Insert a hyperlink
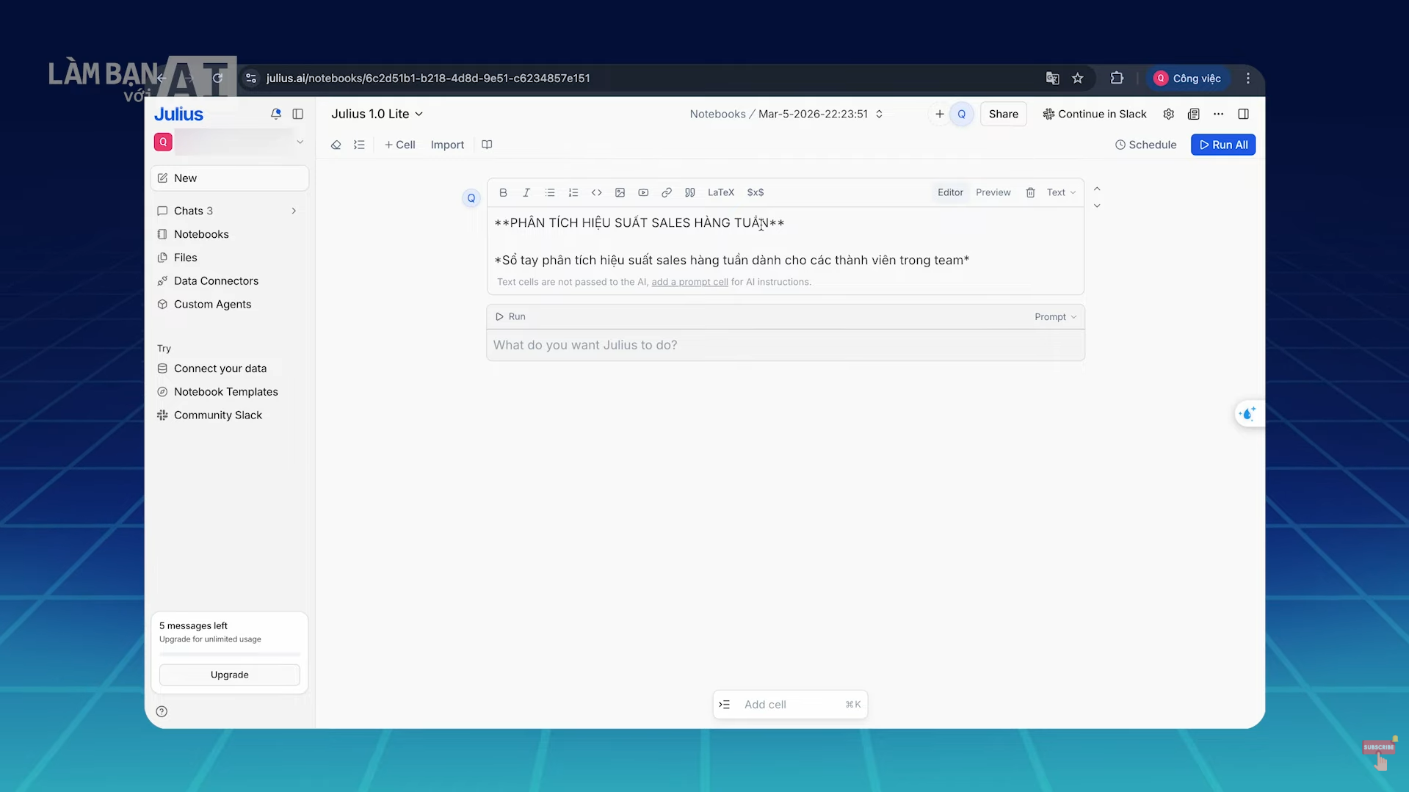 pyautogui.click(x=667, y=192)
